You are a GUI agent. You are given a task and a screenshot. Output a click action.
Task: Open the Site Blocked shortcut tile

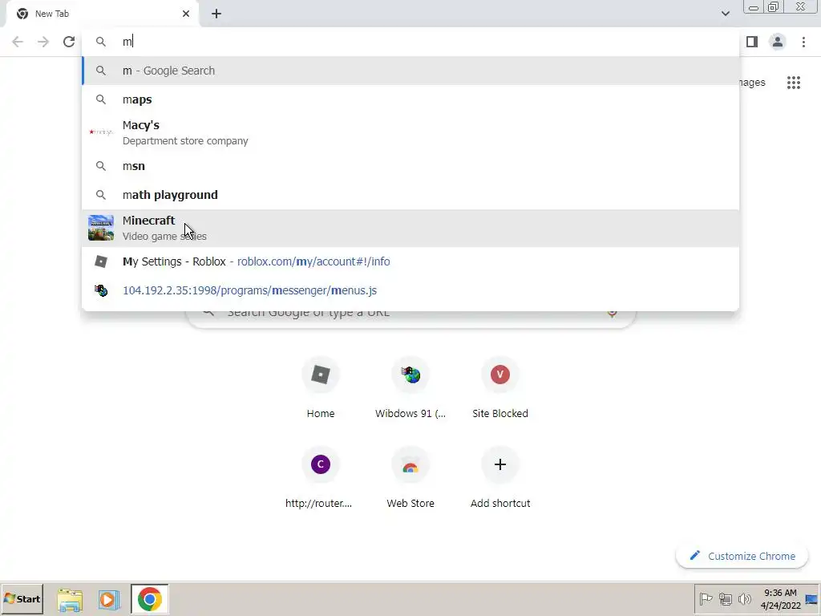(500, 389)
